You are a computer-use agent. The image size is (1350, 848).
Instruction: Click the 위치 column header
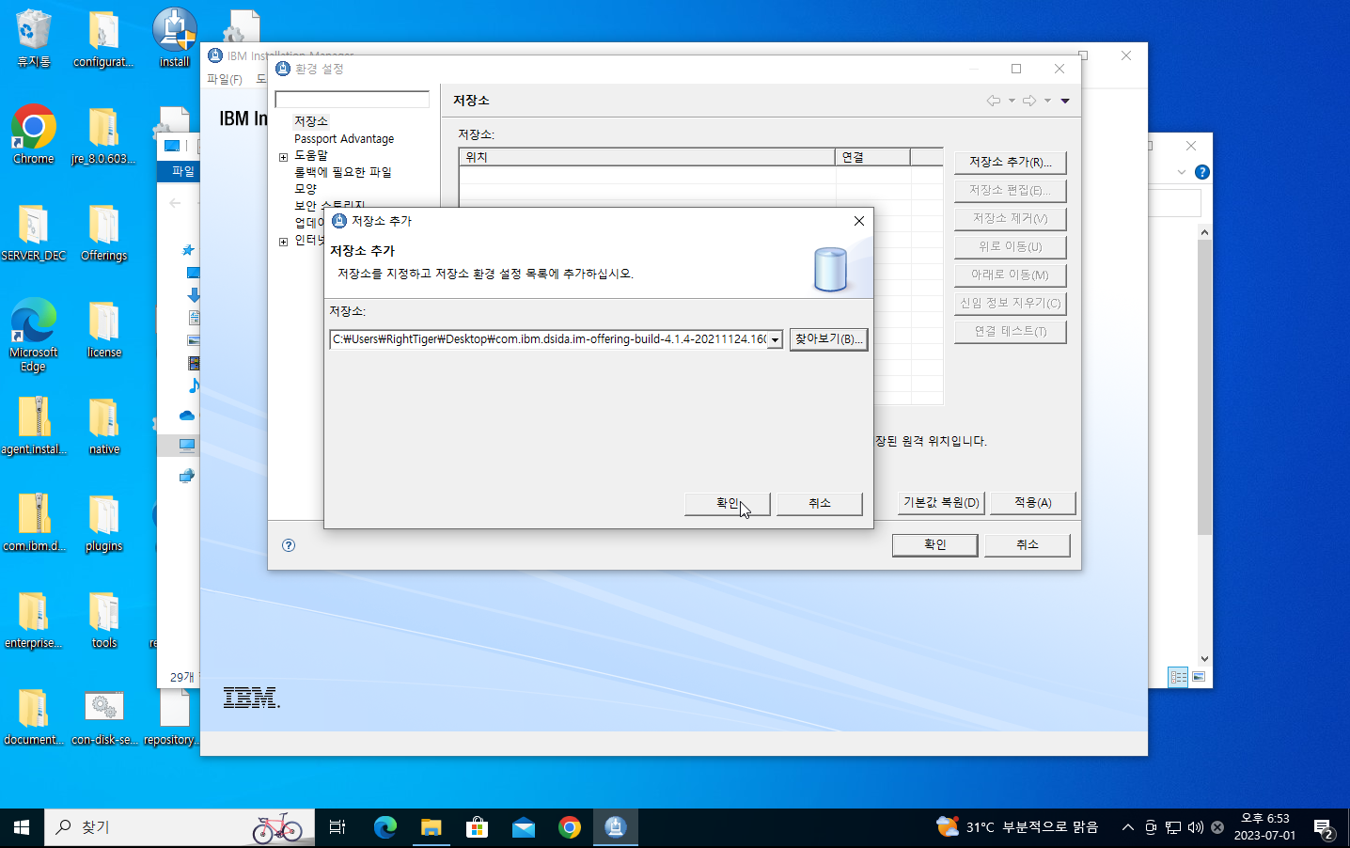(647, 157)
